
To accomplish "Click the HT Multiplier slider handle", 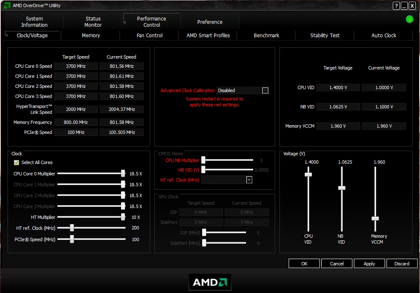I will coord(123,217).
